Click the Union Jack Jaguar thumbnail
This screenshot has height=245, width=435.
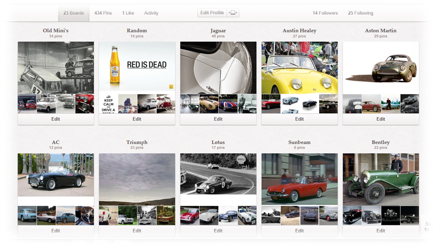point(228,104)
